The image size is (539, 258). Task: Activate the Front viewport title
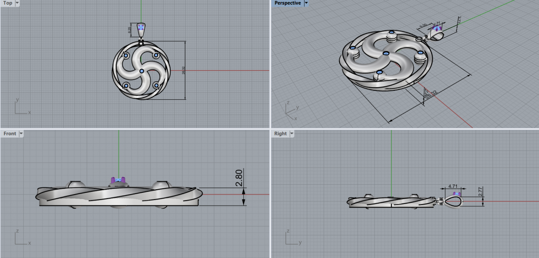(9, 133)
